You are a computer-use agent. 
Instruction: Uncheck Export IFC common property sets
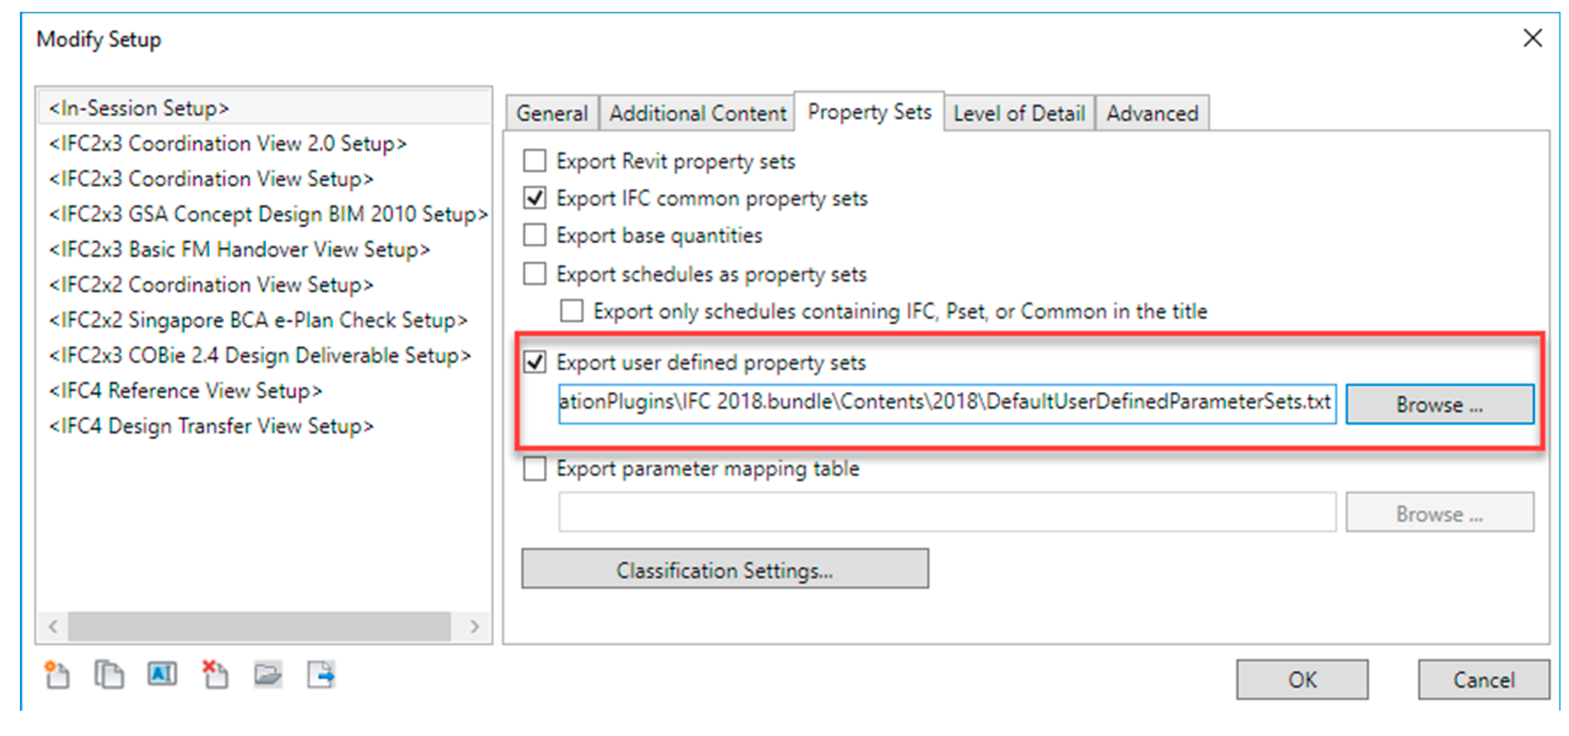click(x=535, y=199)
